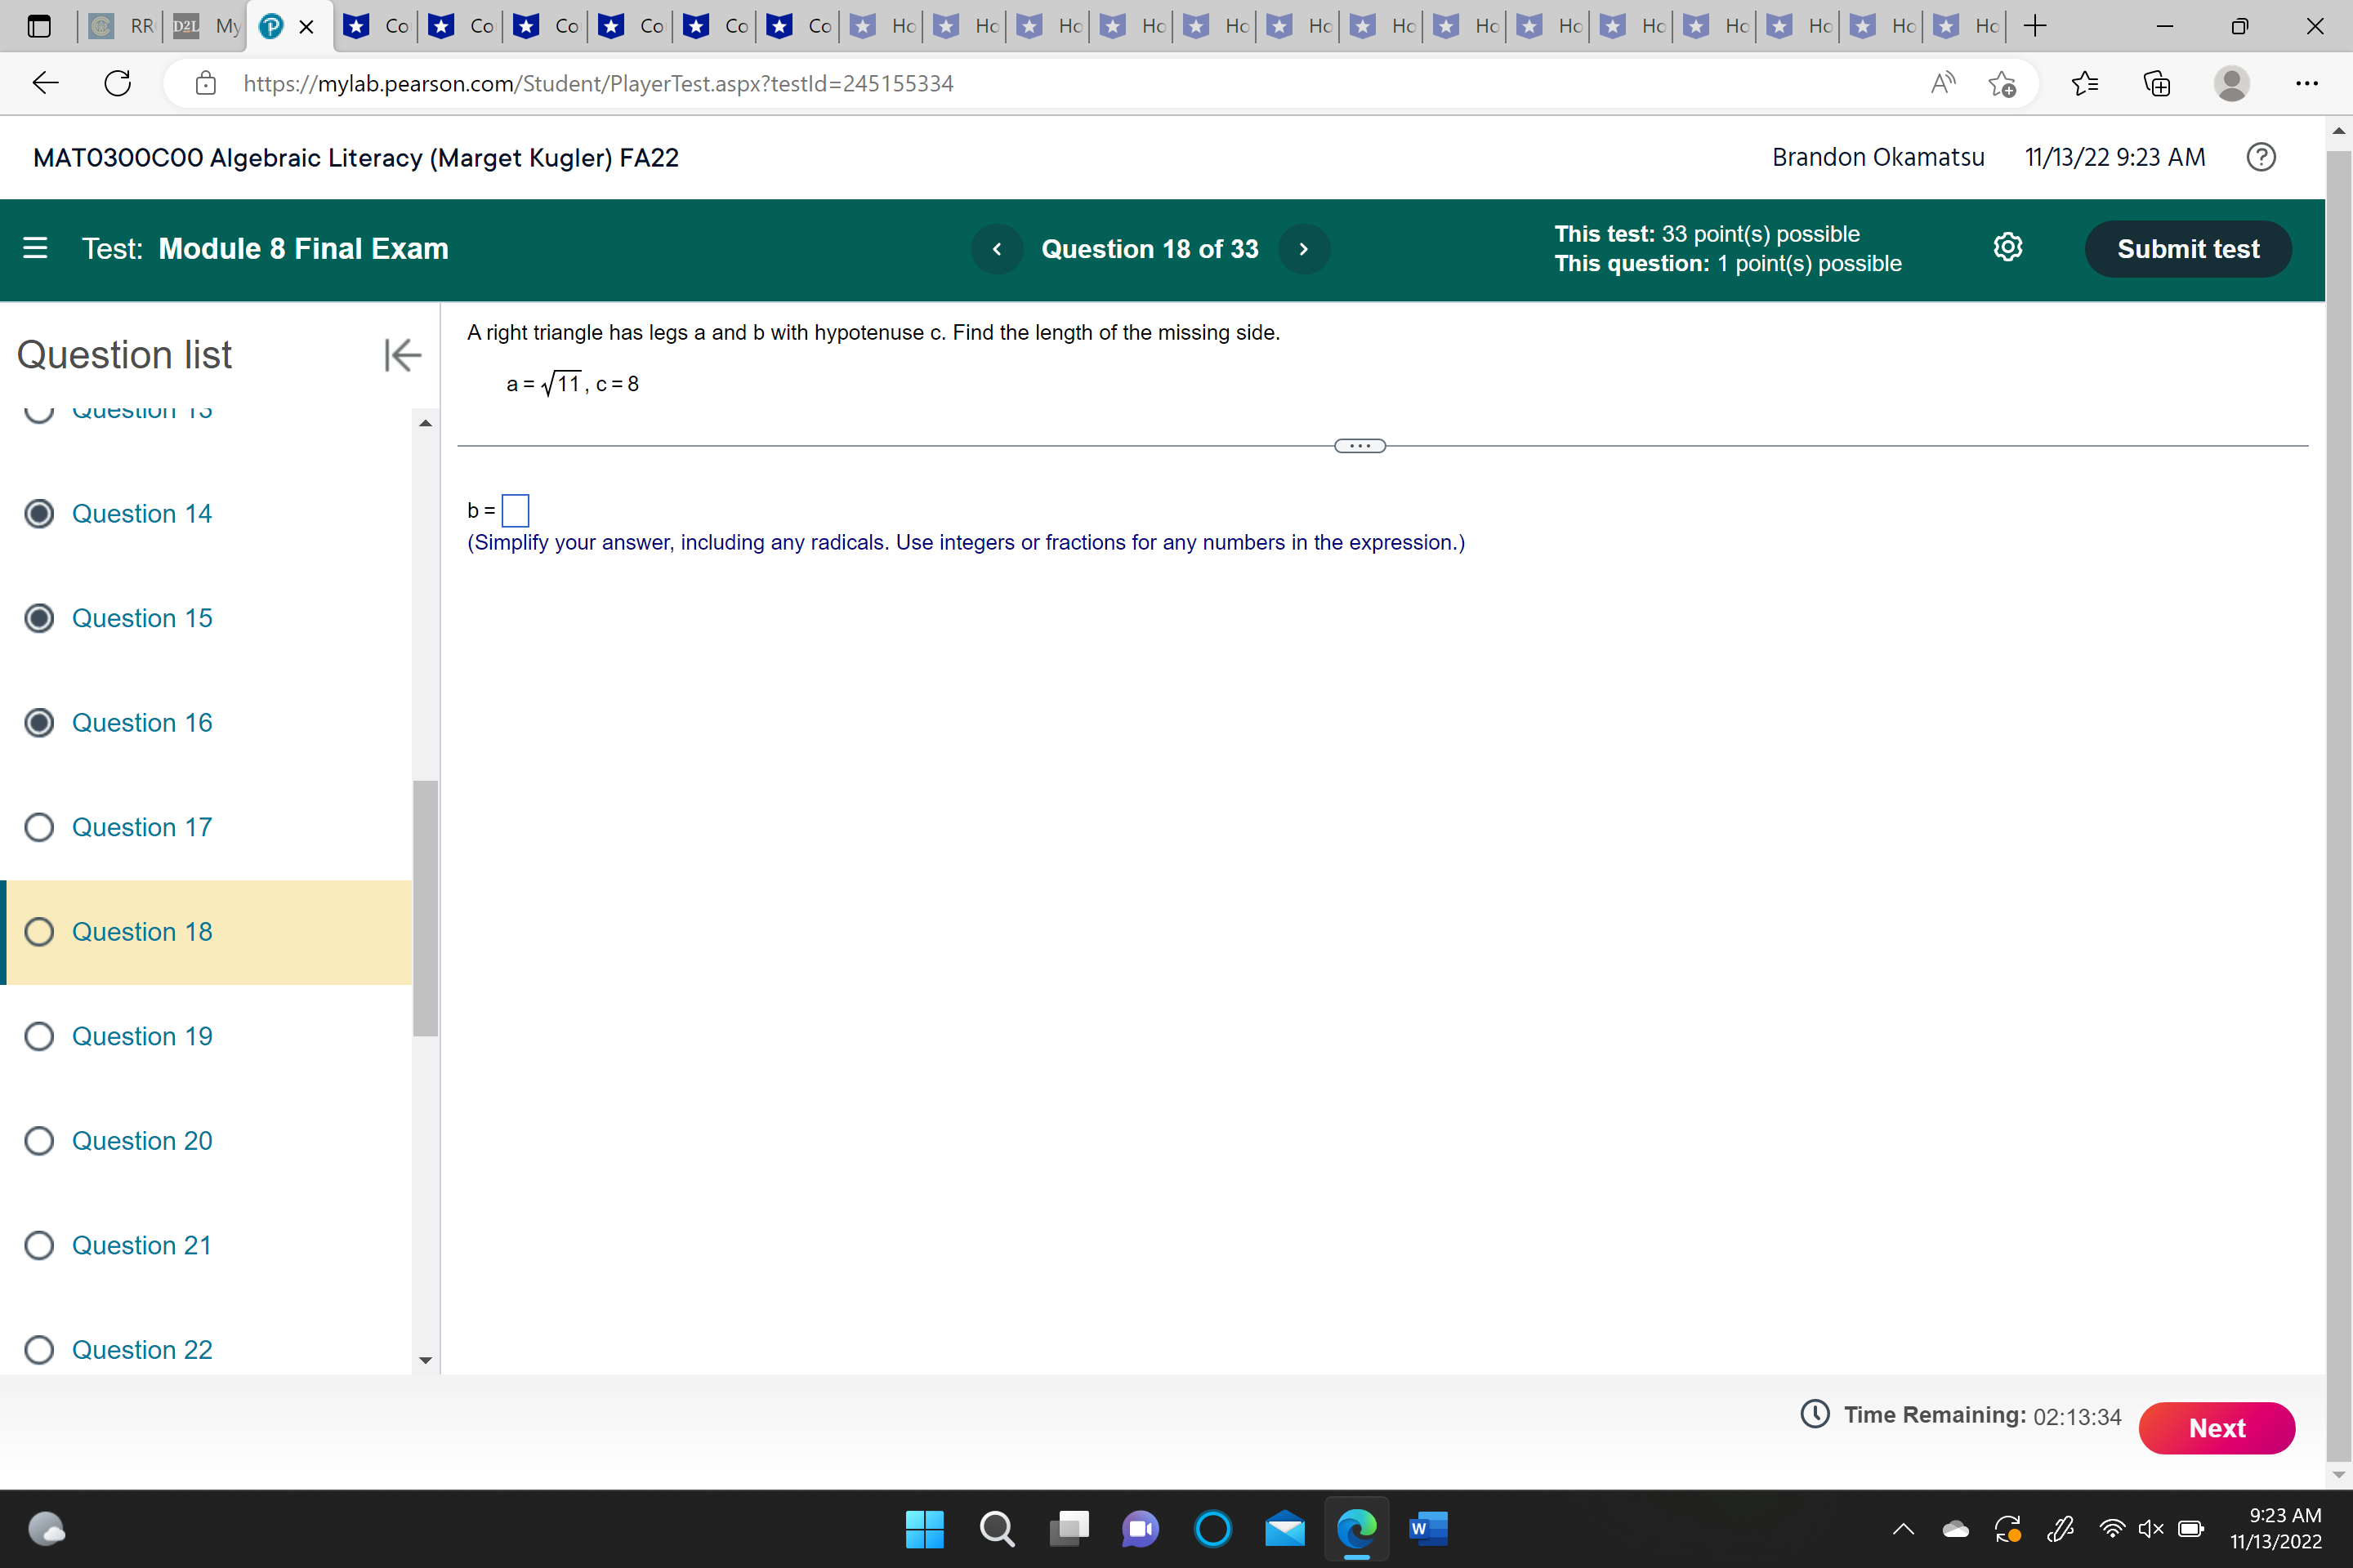The image size is (2353, 1568).
Task: Select Question 17 radio button
Action: pos(39,827)
